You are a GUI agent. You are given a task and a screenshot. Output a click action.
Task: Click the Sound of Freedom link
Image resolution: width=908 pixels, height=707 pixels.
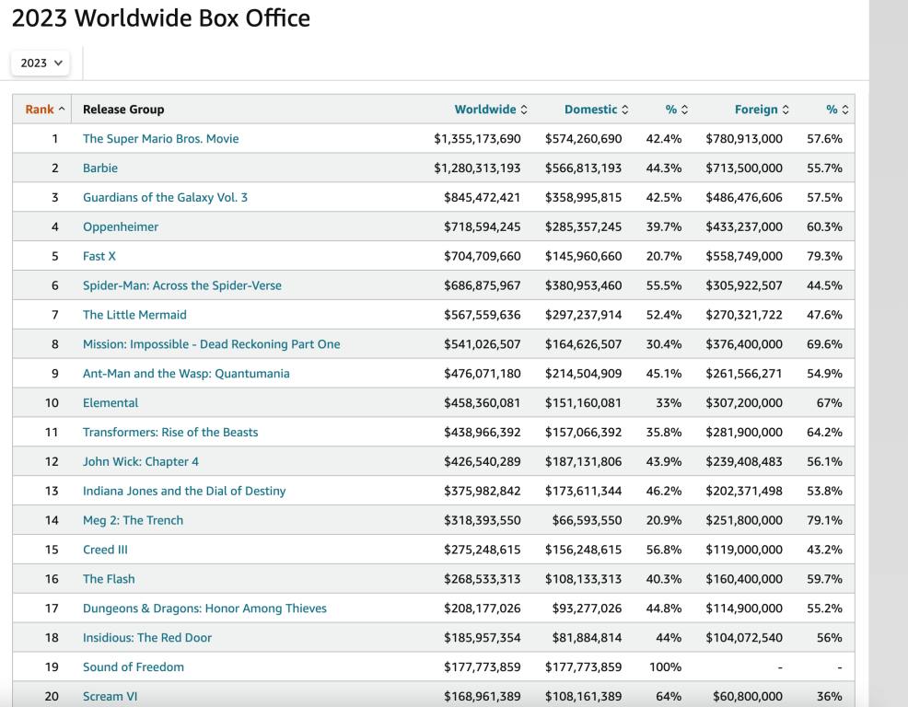click(x=134, y=667)
